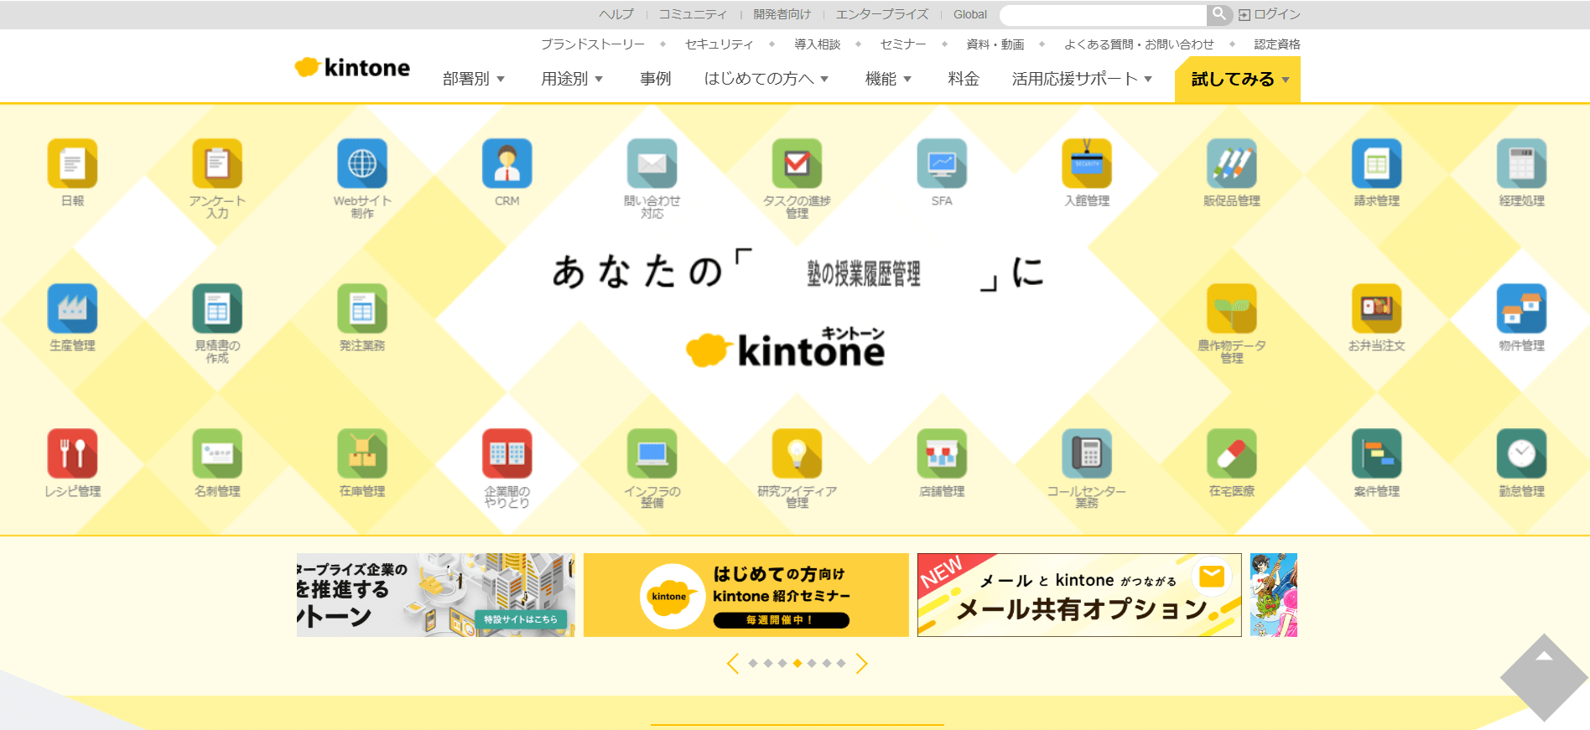1590x730 pixels.
Task: Expand the 用途別 dropdown menu
Action: coord(572,79)
